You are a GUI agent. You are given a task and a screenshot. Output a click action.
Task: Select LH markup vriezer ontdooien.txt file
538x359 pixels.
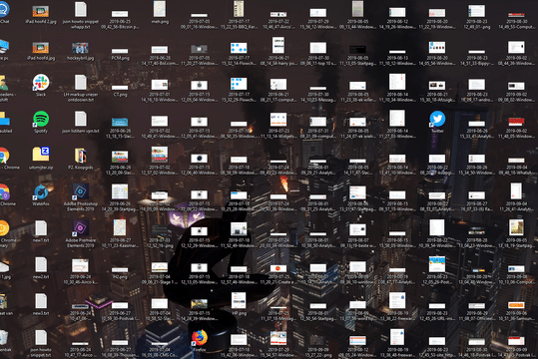click(80, 88)
